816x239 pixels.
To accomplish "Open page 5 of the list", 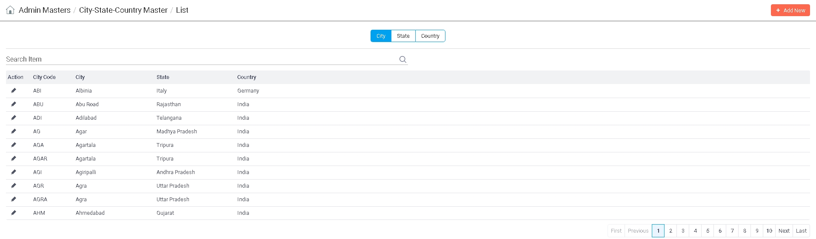I will tap(708, 231).
